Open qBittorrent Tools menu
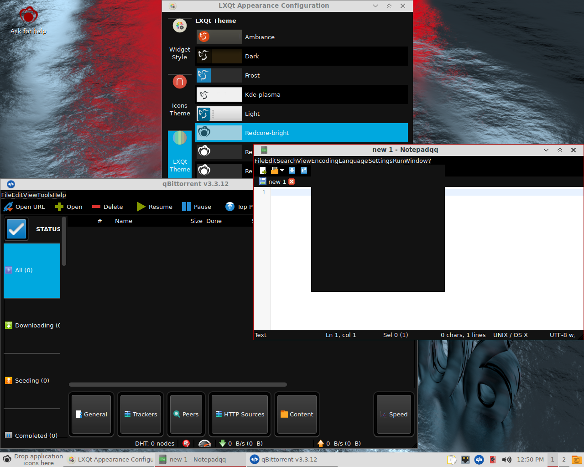This screenshot has height=467, width=584. coord(45,195)
